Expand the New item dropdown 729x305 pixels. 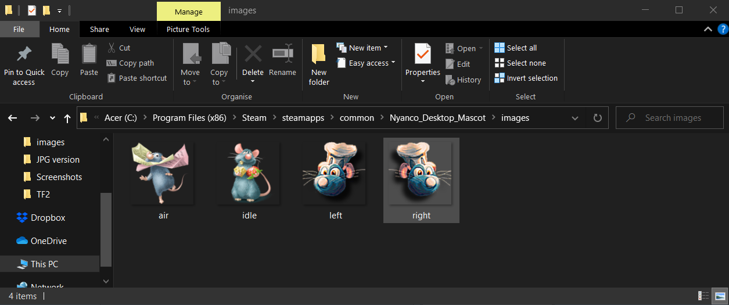386,48
